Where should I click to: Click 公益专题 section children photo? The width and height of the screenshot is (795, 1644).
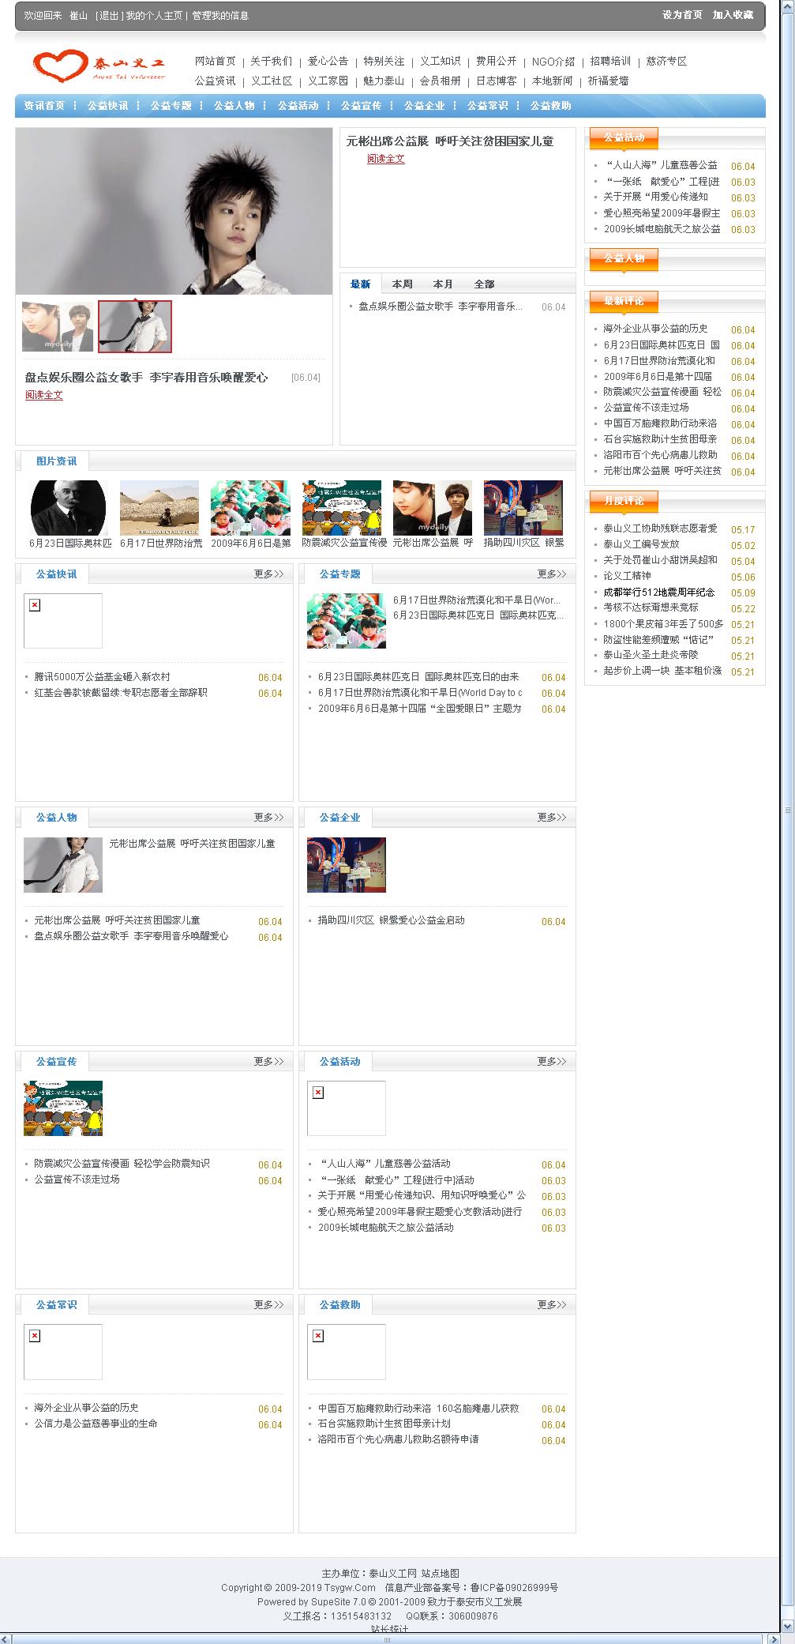click(x=347, y=621)
